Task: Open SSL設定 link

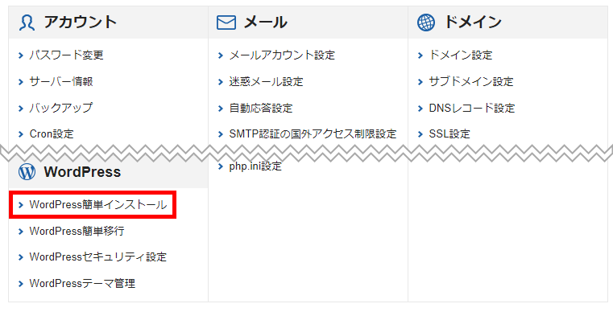Action: (449, 133)
